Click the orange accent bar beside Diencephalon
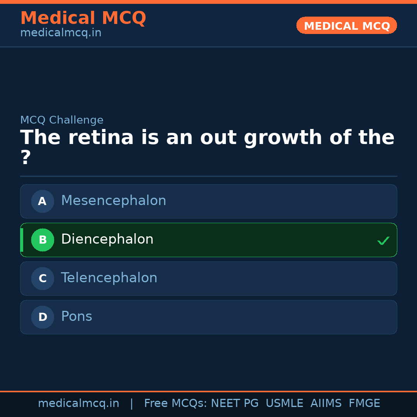 [22, 240]
